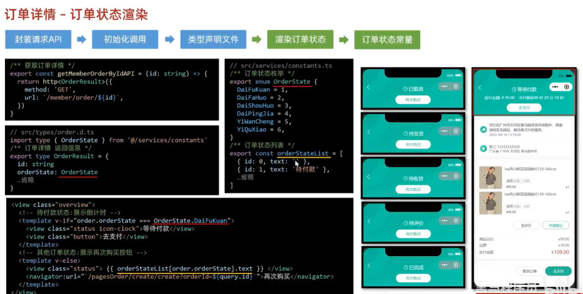Click the location pin icon beside 张三
Viewport: 583px width, 294px height.
(x=483, y=149)
